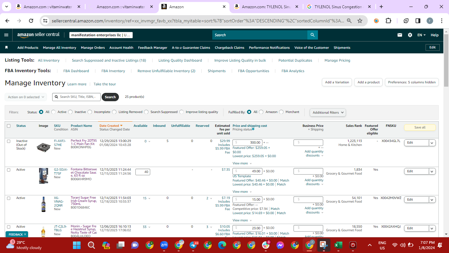Expand View more under Fontana pricing
Viewport: 449px width, 253px height.
pyautogui.click(x=242, y=192)
